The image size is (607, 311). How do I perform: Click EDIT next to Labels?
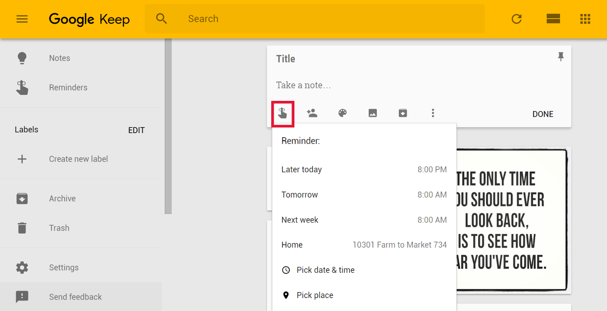click(136, 130)
